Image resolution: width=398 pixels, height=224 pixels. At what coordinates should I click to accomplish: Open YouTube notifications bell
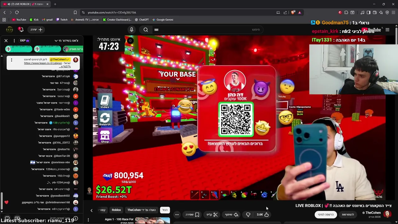(x=21, y=30)
